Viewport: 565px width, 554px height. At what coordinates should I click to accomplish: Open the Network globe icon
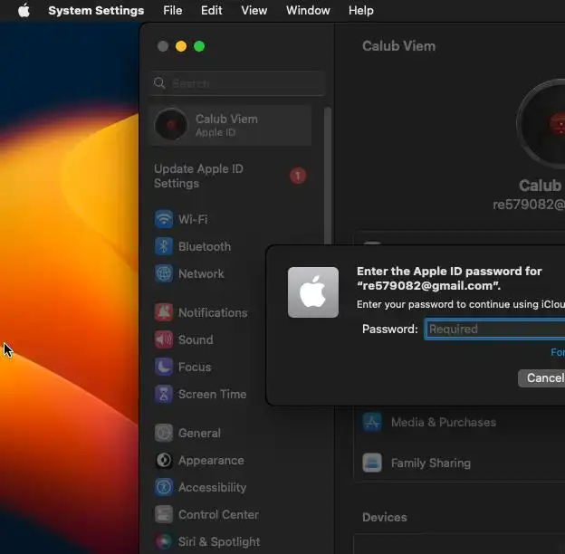pos(164,273)
